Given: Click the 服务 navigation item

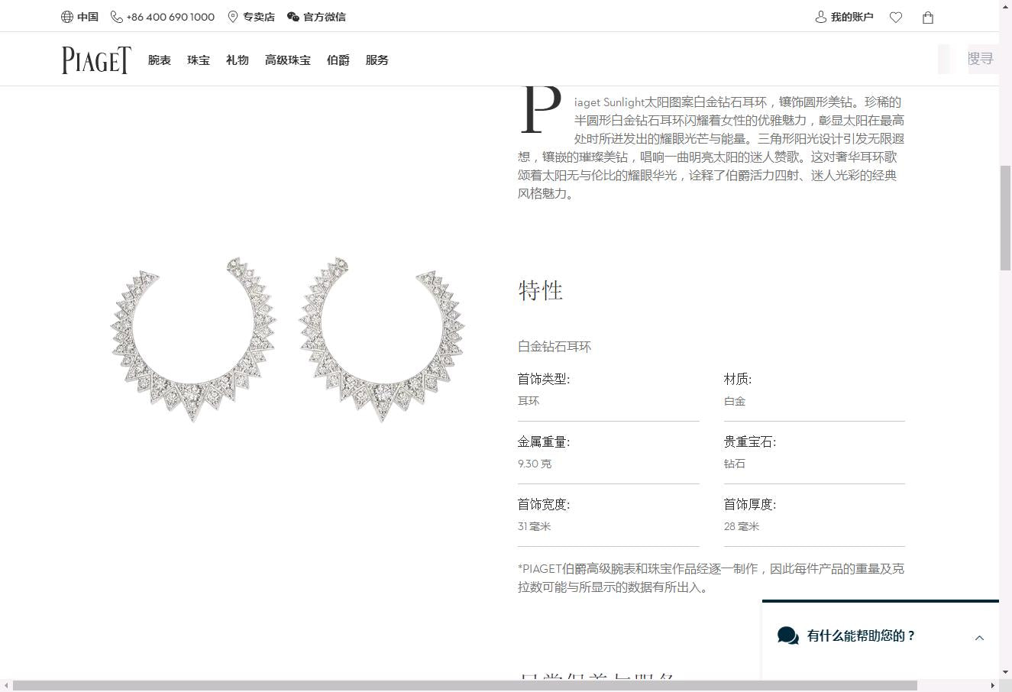Looking at the screenshot, I should coord(377,60).
